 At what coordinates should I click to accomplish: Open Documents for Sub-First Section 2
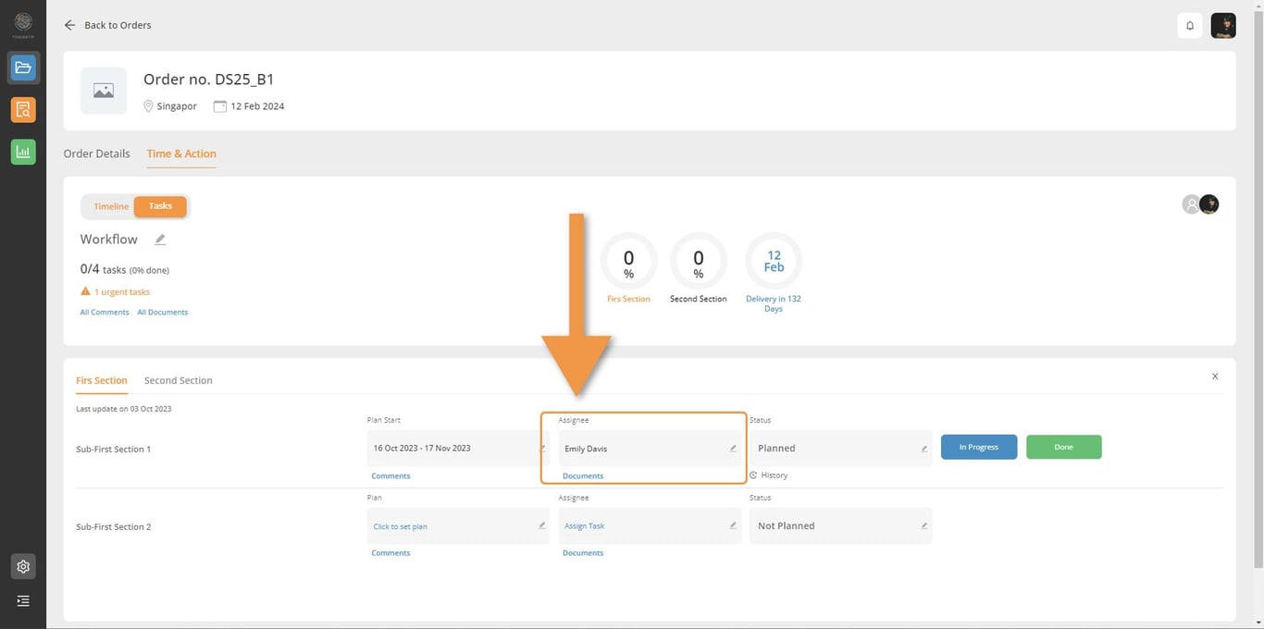[x=583, y=552]
